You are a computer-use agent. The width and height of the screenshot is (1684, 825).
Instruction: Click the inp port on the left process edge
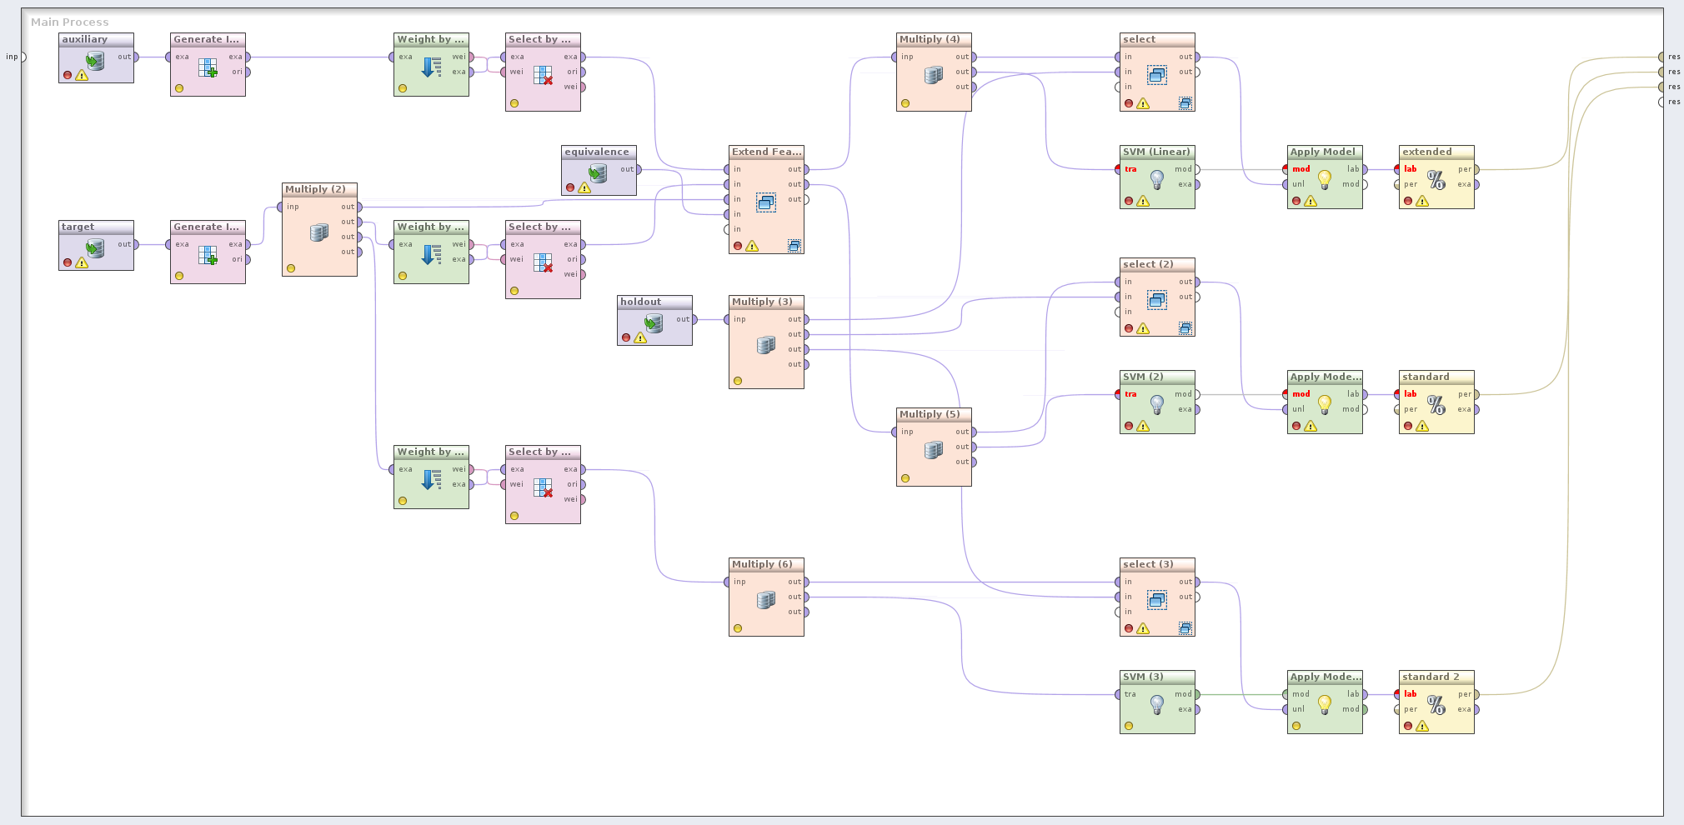[x=23, y=57]
